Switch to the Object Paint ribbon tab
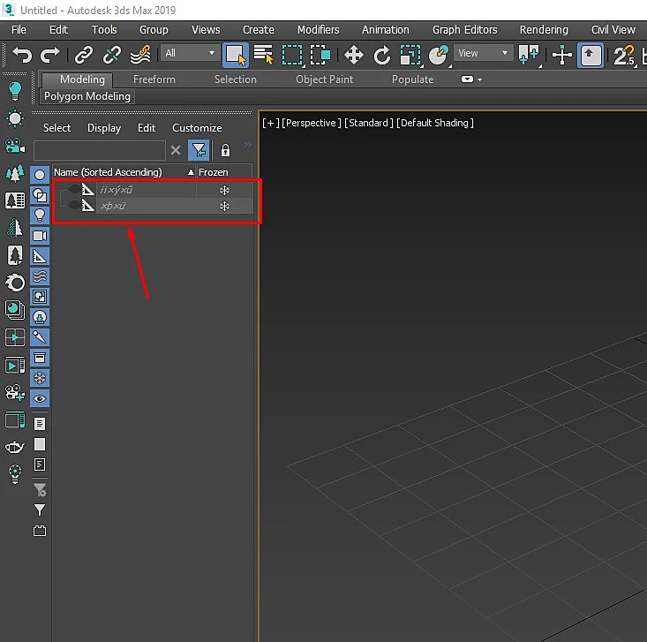Viewport: 647px width, 642px height. pos(324,79)
